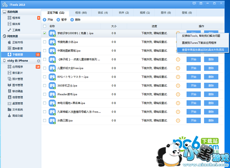Switch to the 程序 (68) tab

80,13
